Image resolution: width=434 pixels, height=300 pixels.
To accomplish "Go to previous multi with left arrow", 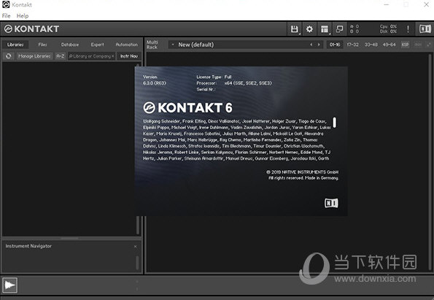I will tap(311, 45).
